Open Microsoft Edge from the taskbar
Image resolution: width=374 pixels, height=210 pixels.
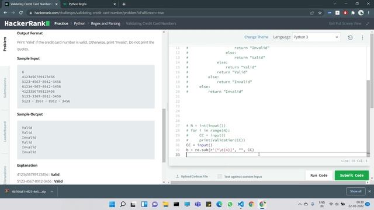click(x=219, y=204)
